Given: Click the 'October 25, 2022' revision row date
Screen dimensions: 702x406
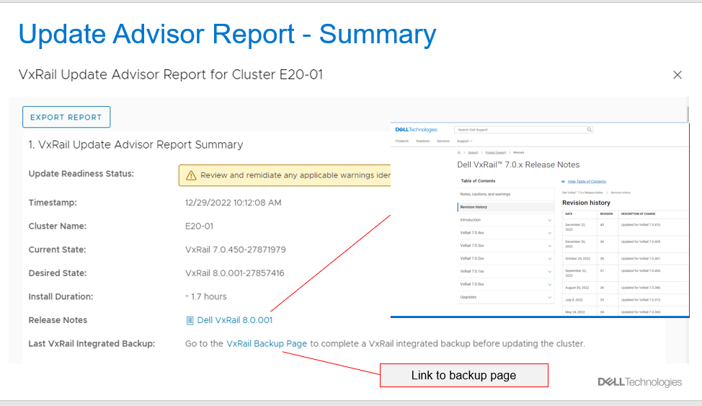Looking at the screenshot, I should click(x=577, y=259).
